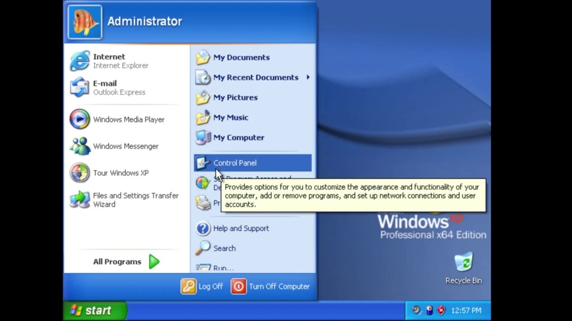Select the highlighted Control Panel entry
The height and width of the screenshot is (321, 572).
tap(252, 163)
